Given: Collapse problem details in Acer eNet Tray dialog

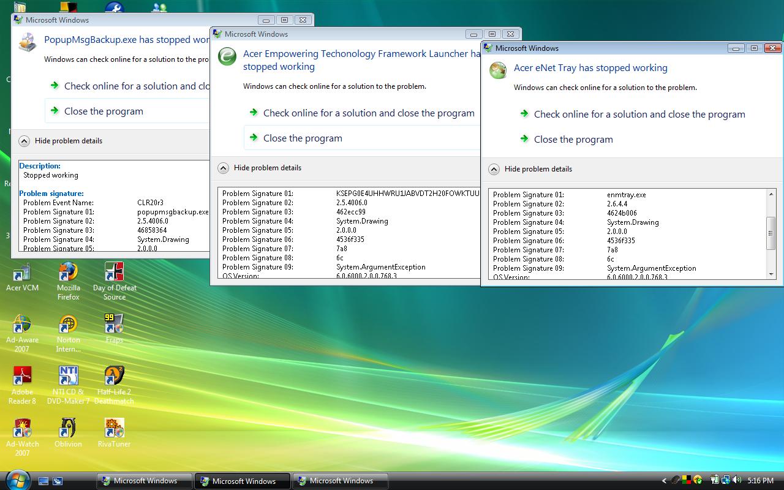Looking at the screenshot, I should [x=494, y=170].
